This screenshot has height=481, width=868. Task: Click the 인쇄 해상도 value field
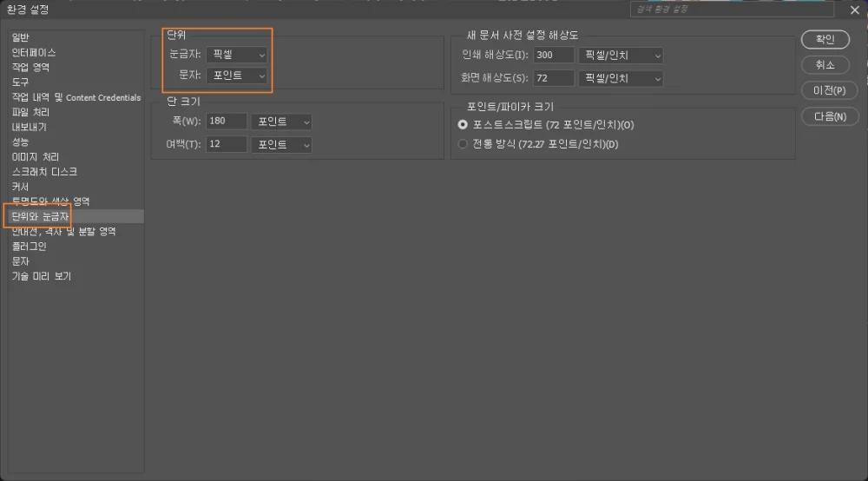tap(553, 56)
